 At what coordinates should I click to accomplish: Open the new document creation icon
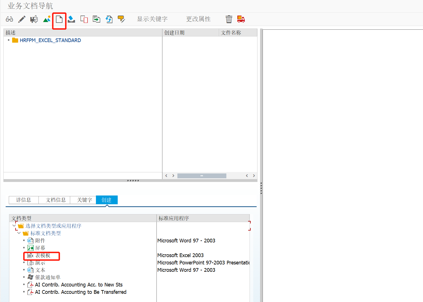tap(59, 19)
